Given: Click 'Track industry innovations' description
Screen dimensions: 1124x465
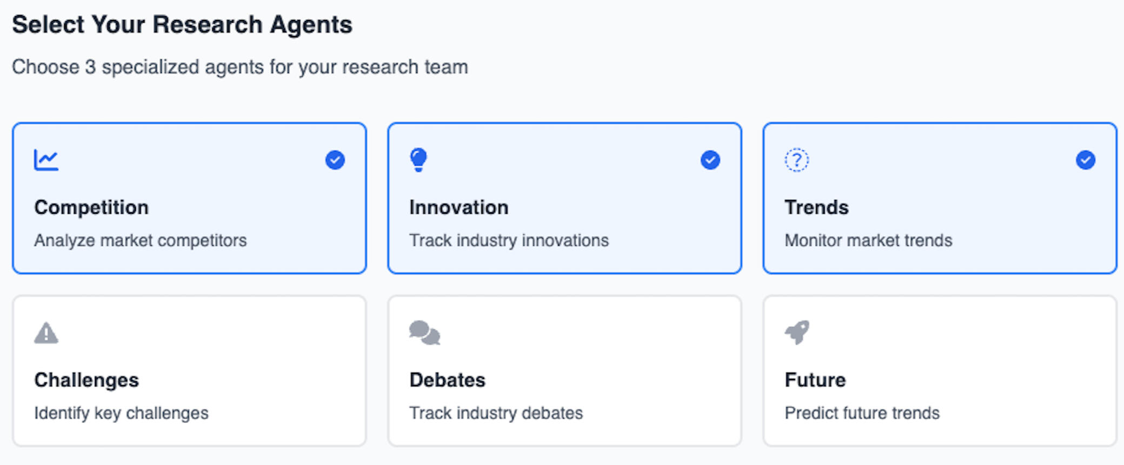Looking at the screenshot, I should [509, 240].
